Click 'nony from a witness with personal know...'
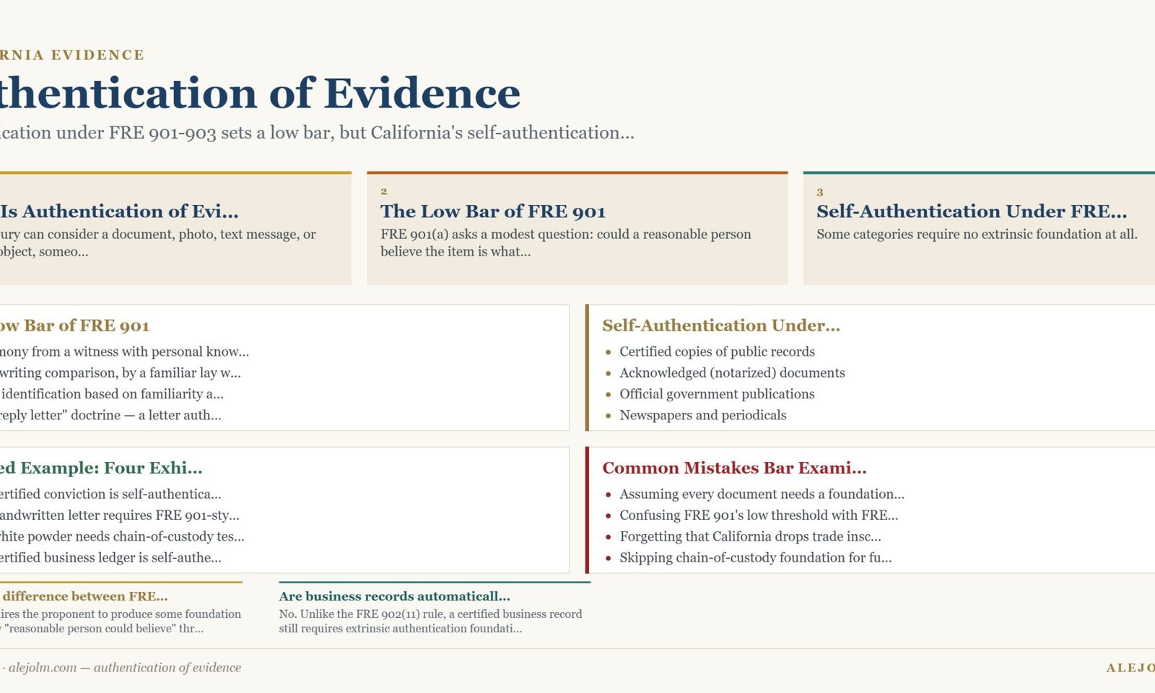This screenshot has width=1155, height=693. (x=124, y=352)
